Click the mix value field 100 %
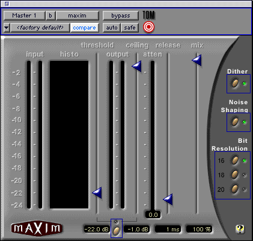253x241 pixels. point(199,229)
